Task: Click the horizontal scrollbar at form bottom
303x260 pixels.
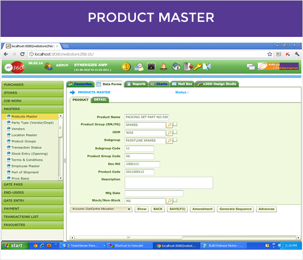Action: [x=185, y=238]
